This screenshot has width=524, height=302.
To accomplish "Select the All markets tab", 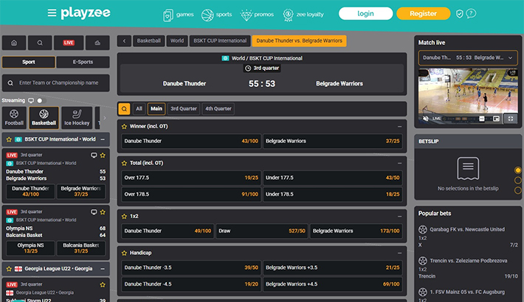I will tap(139, 109).
